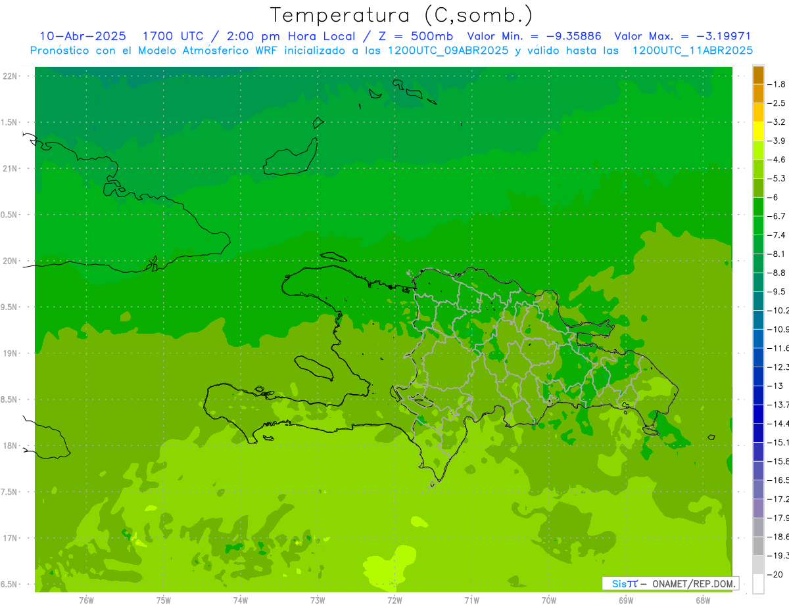
Task: Click the -15.8 legend value
Action: click(778, 461)
